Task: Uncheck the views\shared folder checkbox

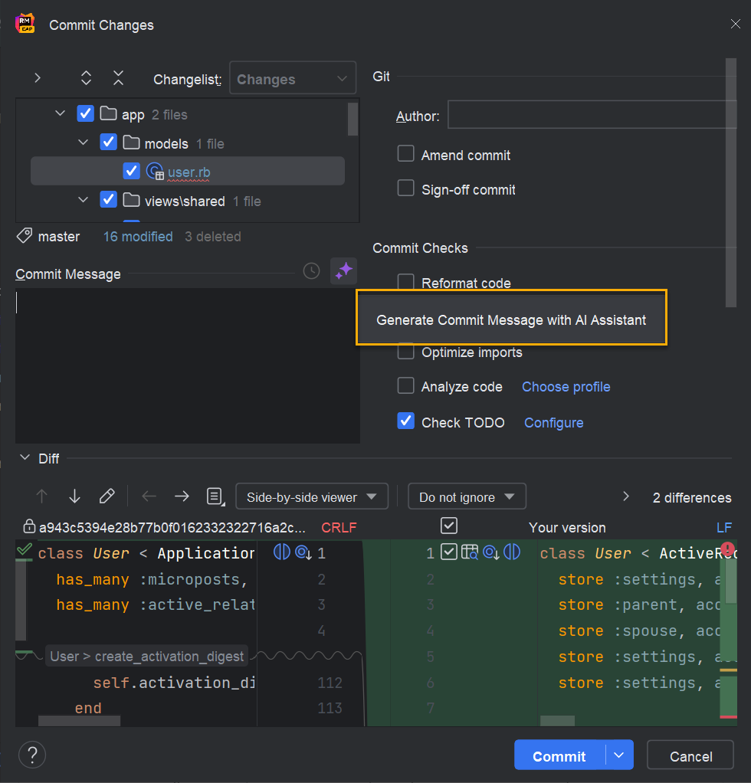Action: (108, 200)
